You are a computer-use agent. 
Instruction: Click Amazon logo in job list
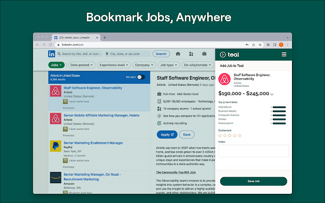click(55, 178)
